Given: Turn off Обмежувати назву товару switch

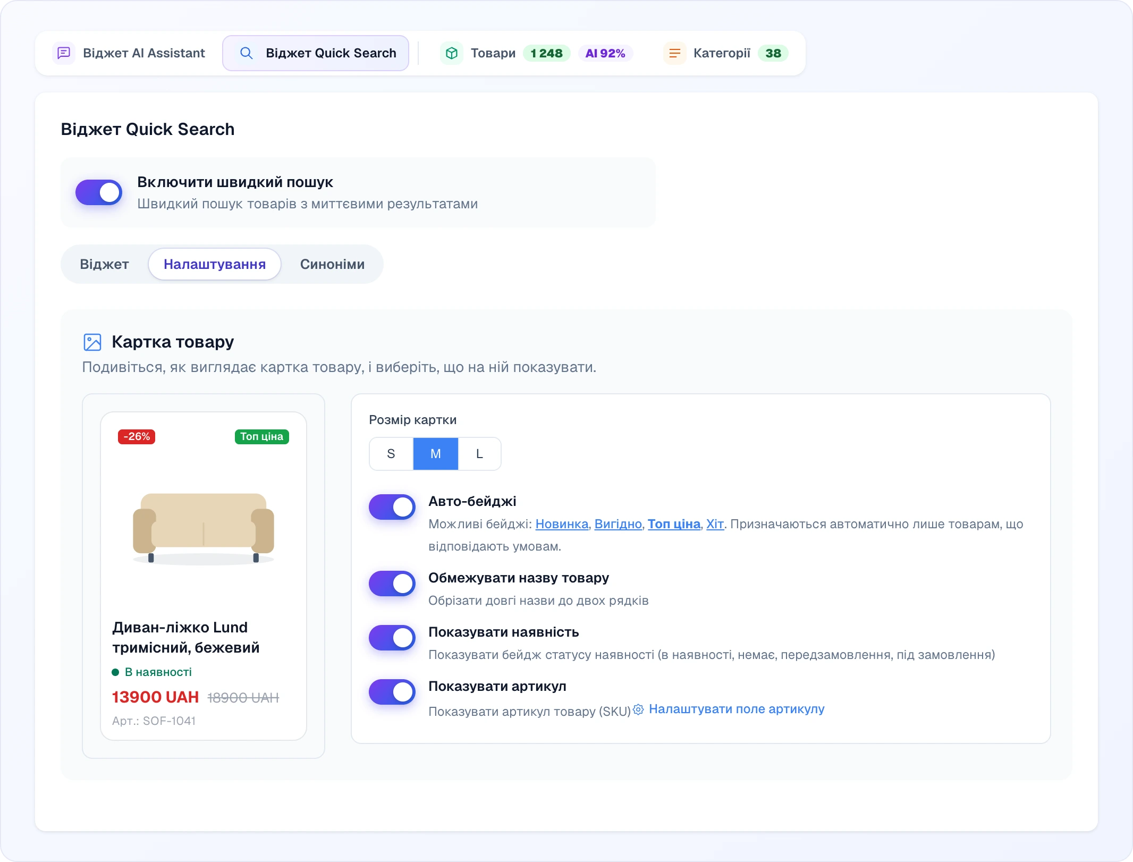Looking at the screenshot, I should (x=392, y=584).
